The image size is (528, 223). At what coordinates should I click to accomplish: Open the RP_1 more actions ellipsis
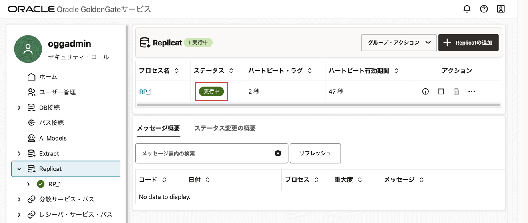[x=472, y=92]
